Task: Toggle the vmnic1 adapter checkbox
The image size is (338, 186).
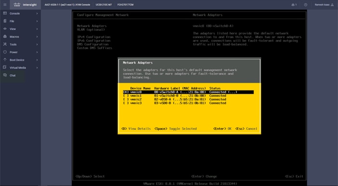Action: coord(126,96)
